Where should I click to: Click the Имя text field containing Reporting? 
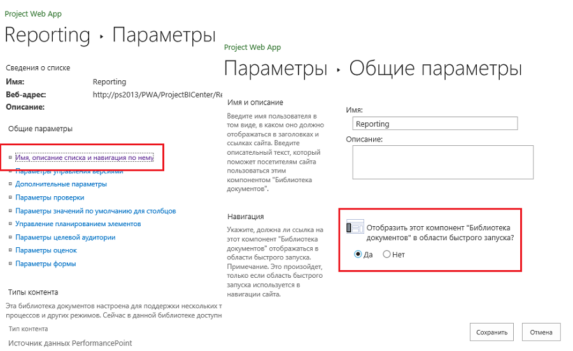coord(435,124)
